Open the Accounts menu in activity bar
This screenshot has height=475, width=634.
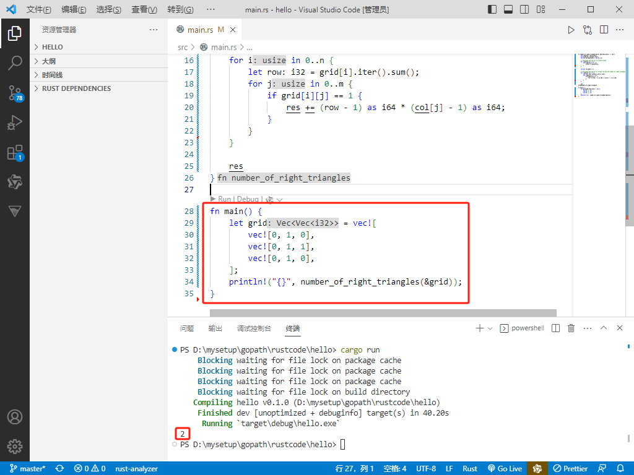click(x=15, y=417)
